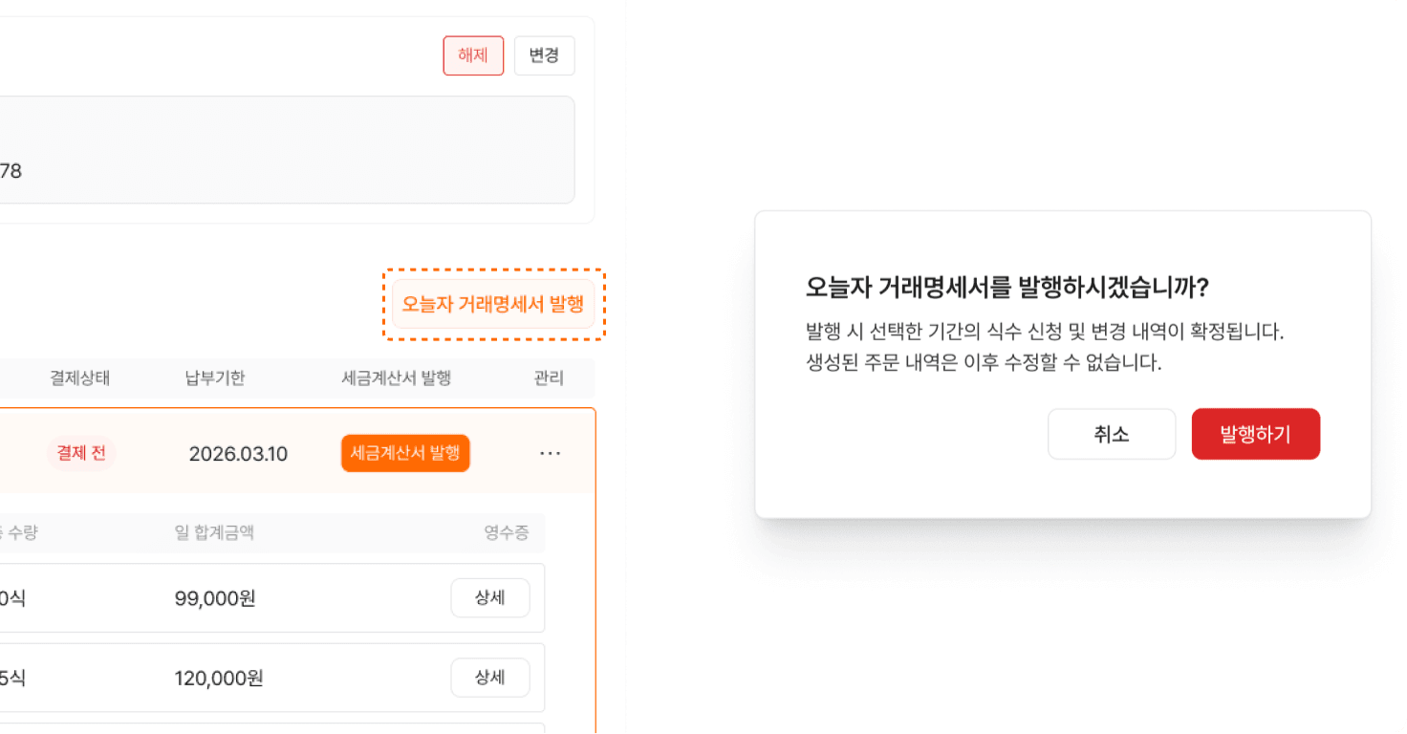Click the 결제 전 status badge
The height and width of the screenshot is (734, 1407).
click(81, 453)
